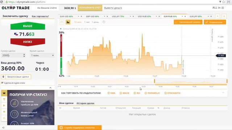Select the area chart type icon

[68, 22]
